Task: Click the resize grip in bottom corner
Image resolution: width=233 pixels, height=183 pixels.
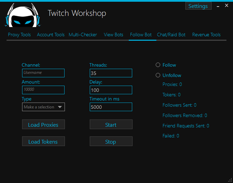Action: click(230, 180)
